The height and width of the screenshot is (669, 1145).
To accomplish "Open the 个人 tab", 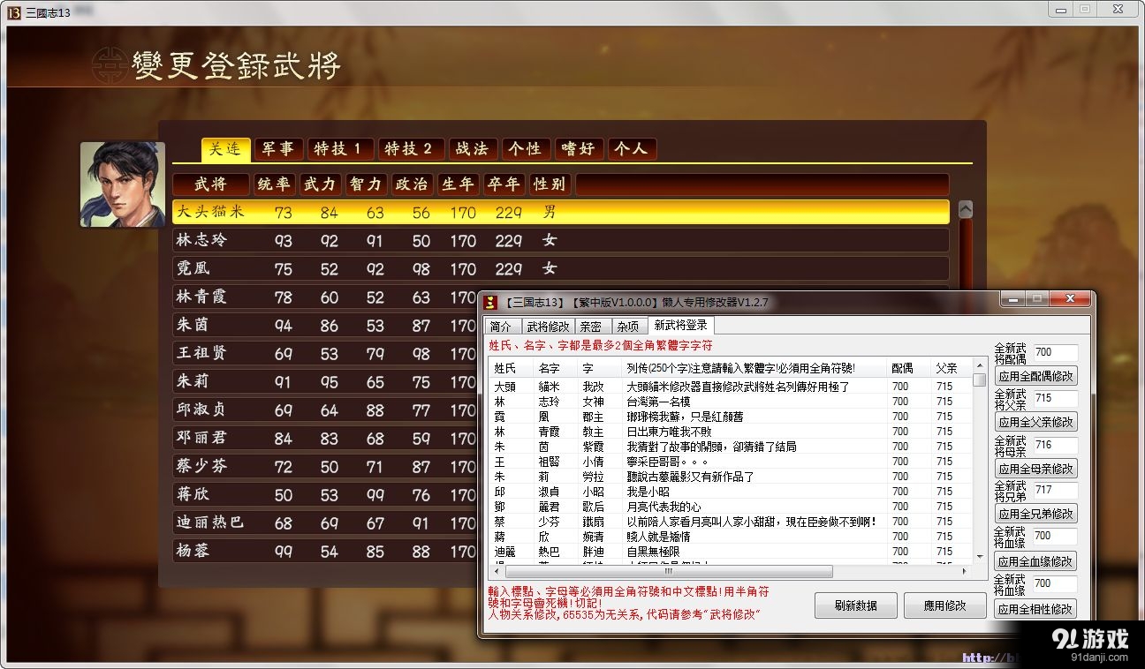I will [x=632, y=149].
